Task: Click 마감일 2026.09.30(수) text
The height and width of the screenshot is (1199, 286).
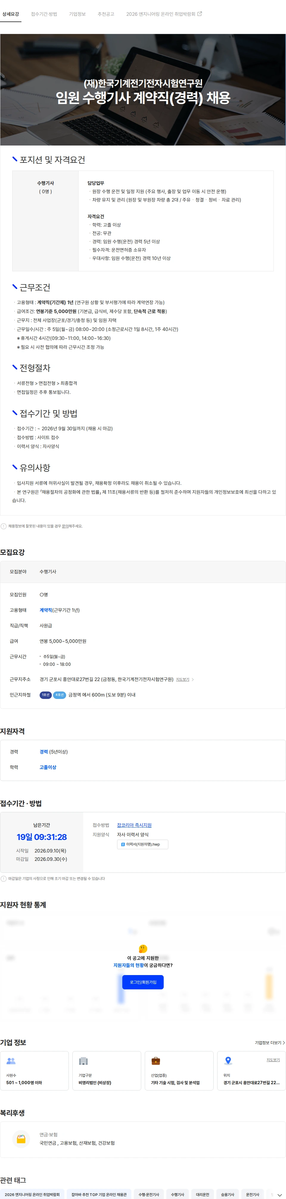Action: [51, 859]
